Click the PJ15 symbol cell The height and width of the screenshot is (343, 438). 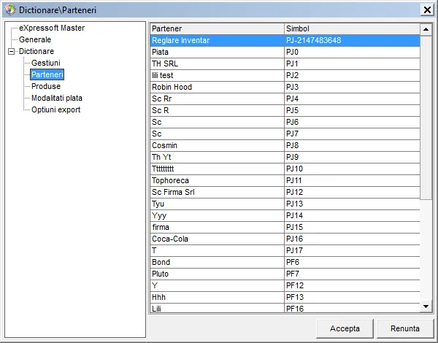[352, 228]
